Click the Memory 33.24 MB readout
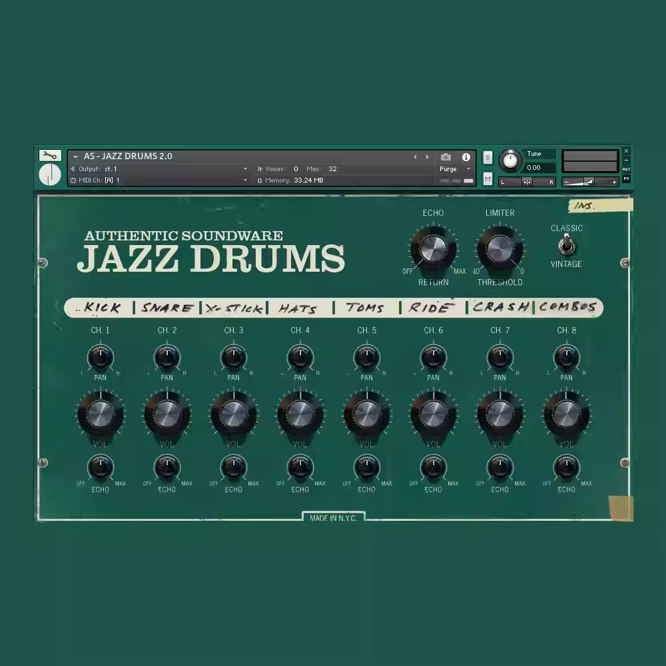The width and height of the screenshot is (666, 666). pos(308,180)
